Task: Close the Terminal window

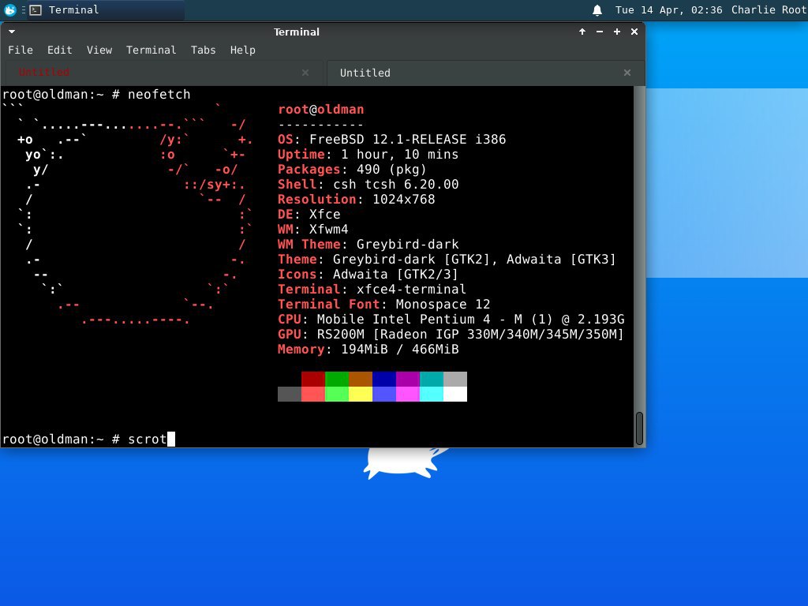Action: click(x=634, y=32)
